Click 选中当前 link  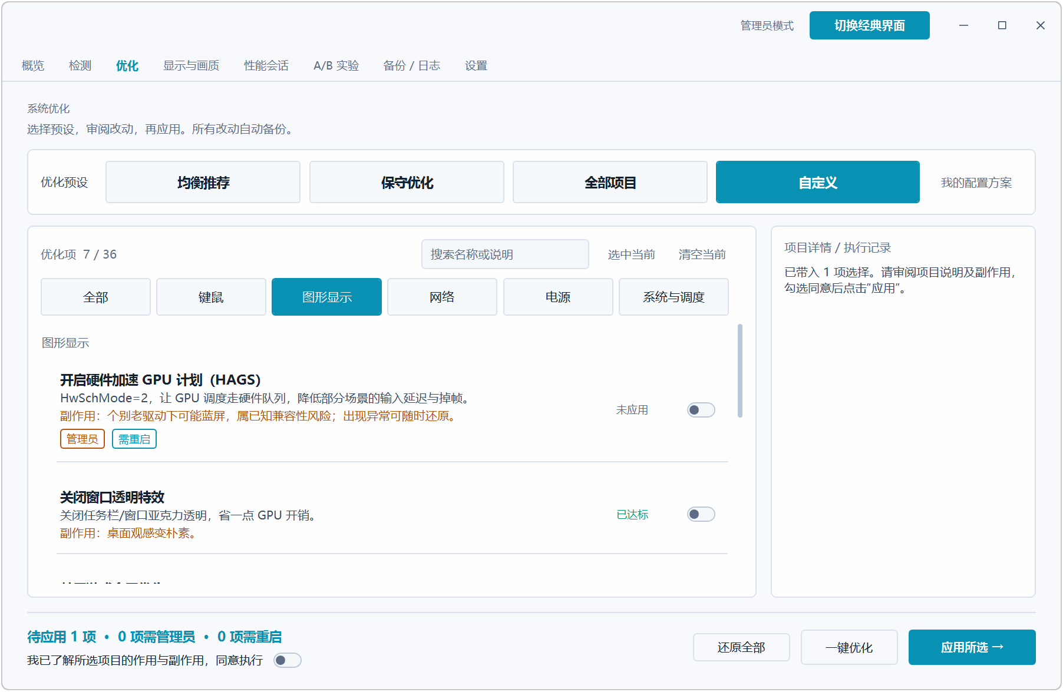point(632,254)
